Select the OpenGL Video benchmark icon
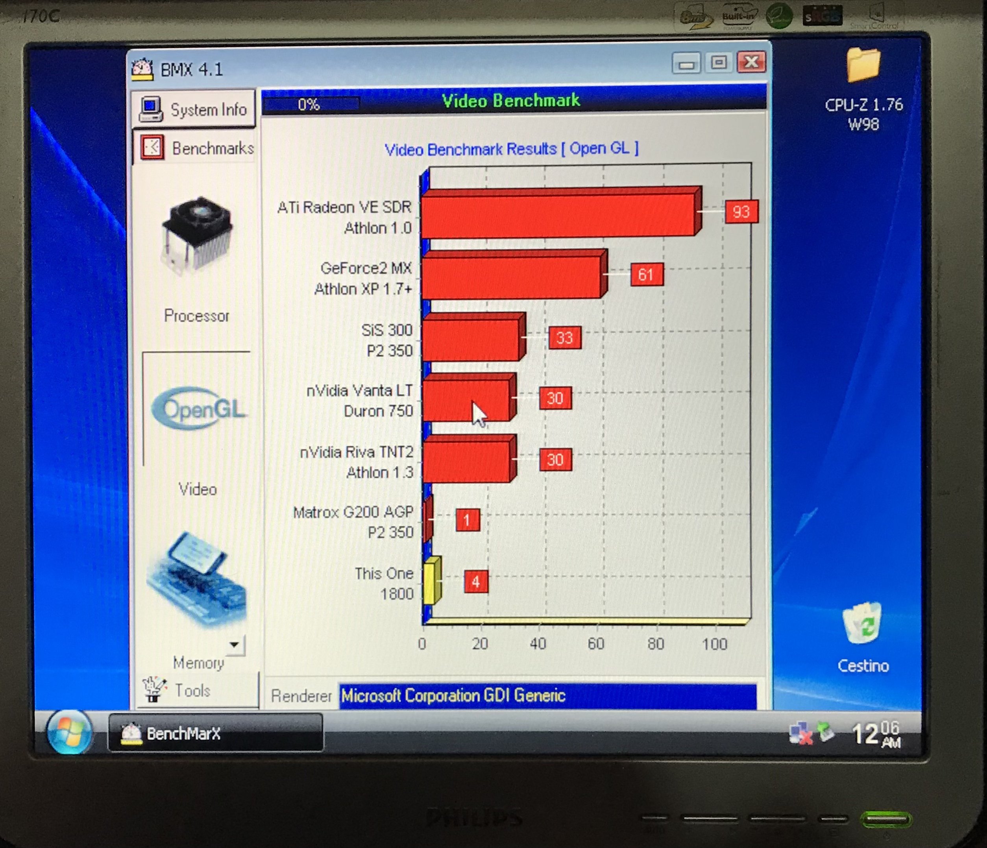Viewport: 987px width, 848px height. 199,409
